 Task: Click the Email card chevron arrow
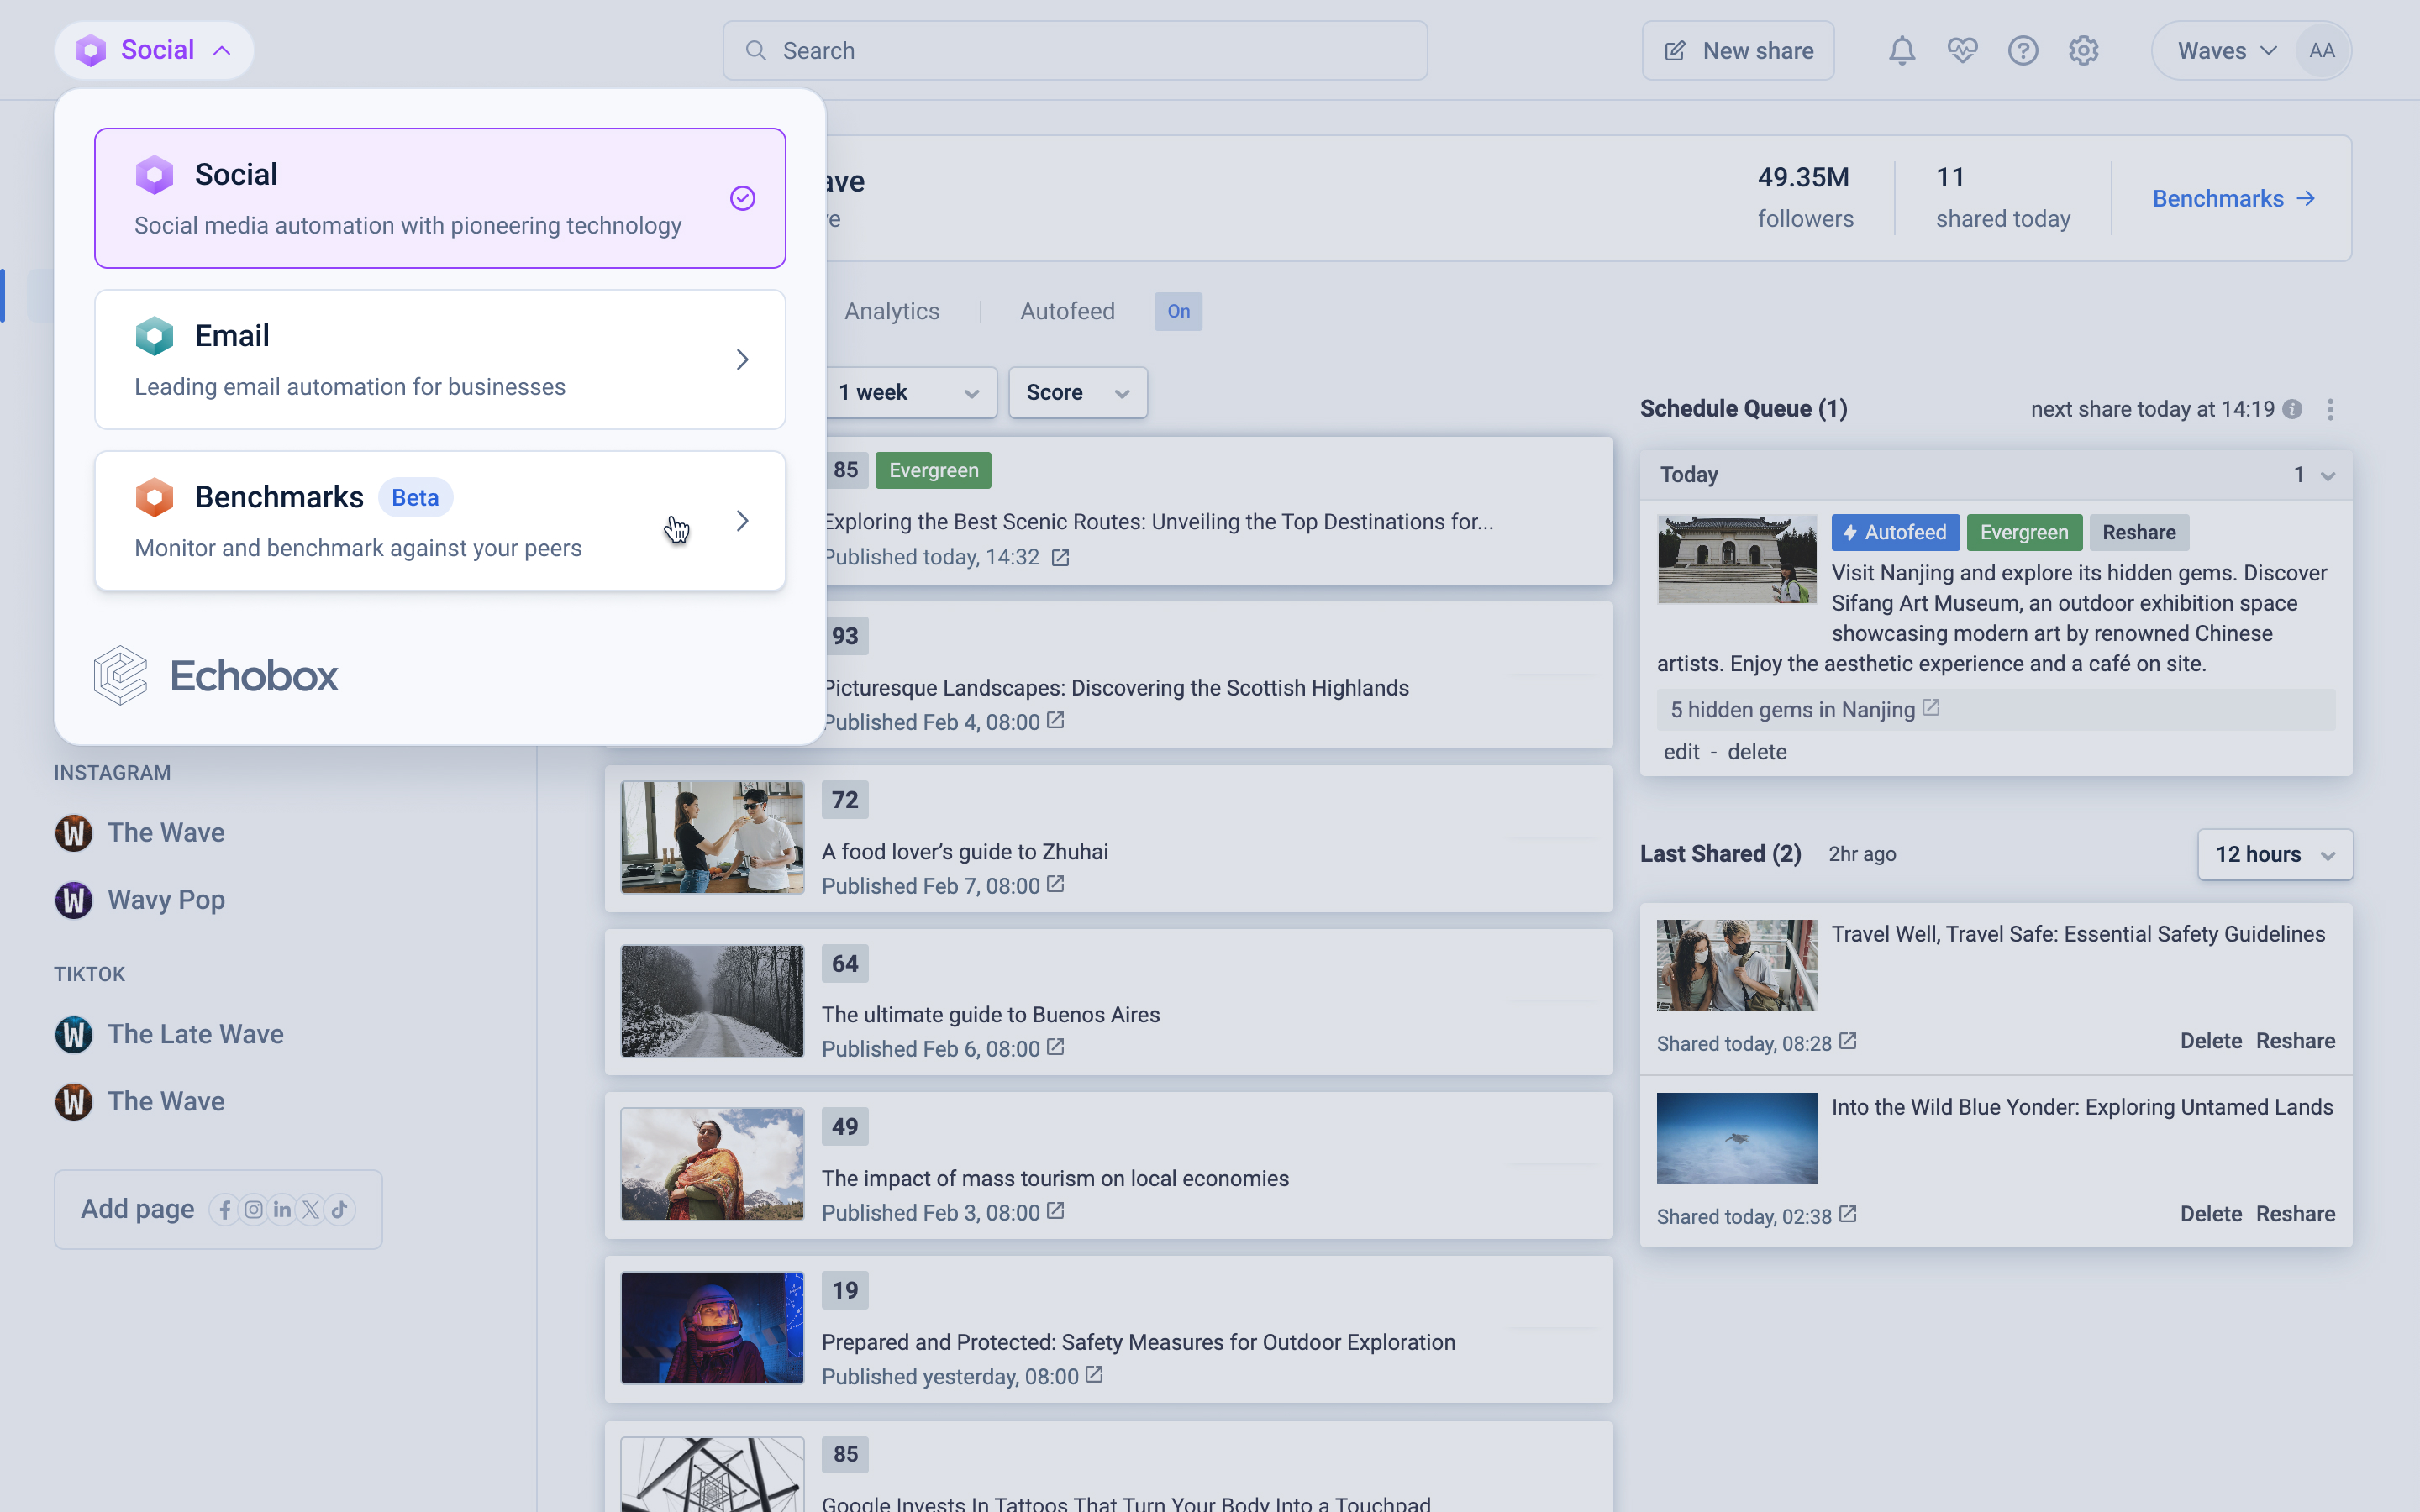[742, 360]
